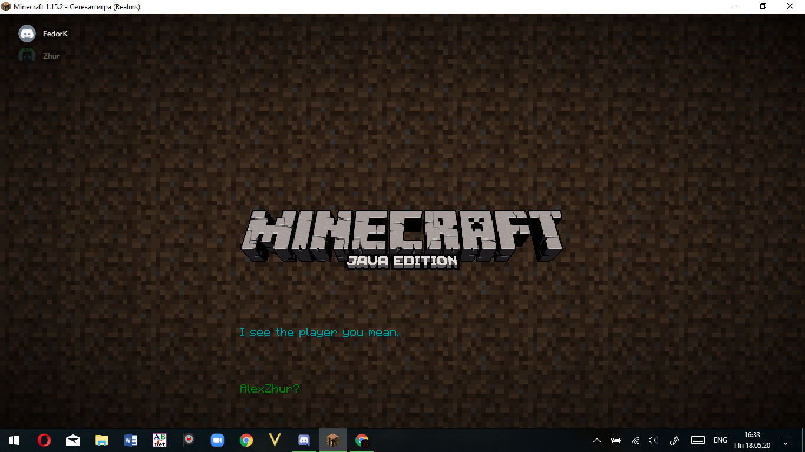Screen dimensions: 805x452
Task: Close the Minecraft window
Action: 791,6
